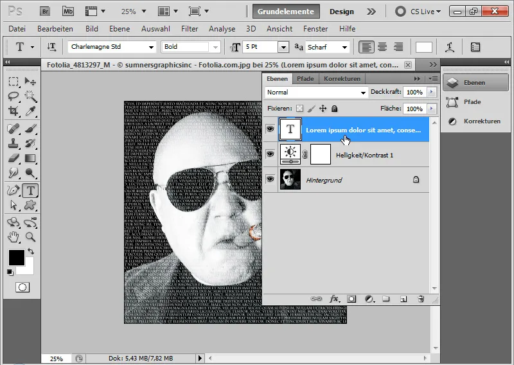
Task: Toggle lock image pixels brush icon
Action: click(312, 109)
